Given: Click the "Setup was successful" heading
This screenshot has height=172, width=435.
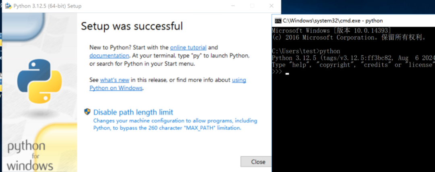Looking at the screenshot, I should coord(132,26).
